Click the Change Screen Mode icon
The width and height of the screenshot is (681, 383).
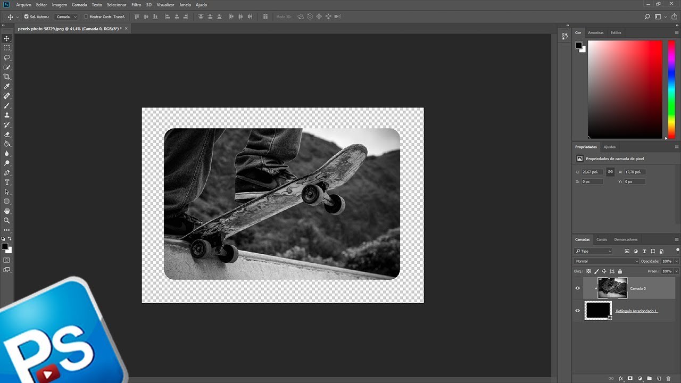click(x=7, y=270)
